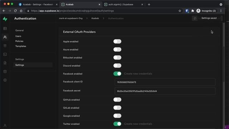Close the Azabab Facebook Settings tab
Image resolution: width=229 pixels, height=129 pixels.
point(57,5)
